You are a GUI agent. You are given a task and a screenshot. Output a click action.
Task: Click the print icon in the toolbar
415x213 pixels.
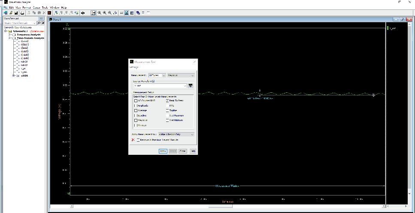click(x=22, y=13)
